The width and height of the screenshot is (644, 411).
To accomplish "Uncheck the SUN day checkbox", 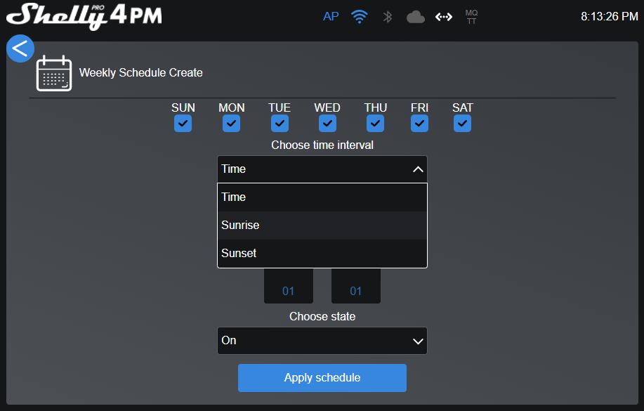I will [x=183, y=124].
